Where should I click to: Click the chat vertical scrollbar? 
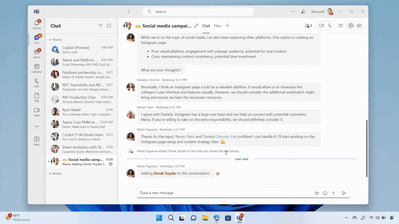[367, 149]
